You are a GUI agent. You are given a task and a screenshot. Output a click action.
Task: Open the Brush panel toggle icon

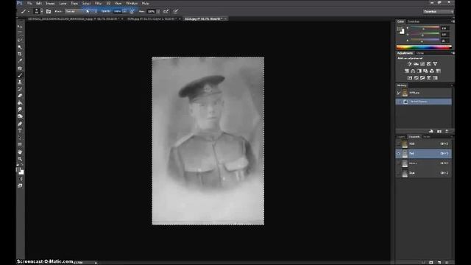(x=49, y=12)
